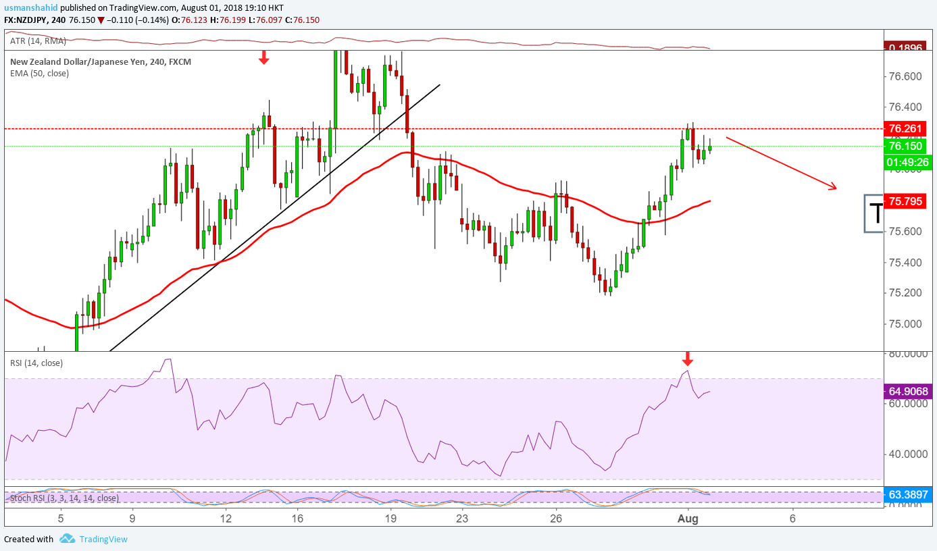Viewport: 937px width, 551px height.
Task: Click the 23 date label on time axis
Action: pyautogui.click(x=461, y=519)
